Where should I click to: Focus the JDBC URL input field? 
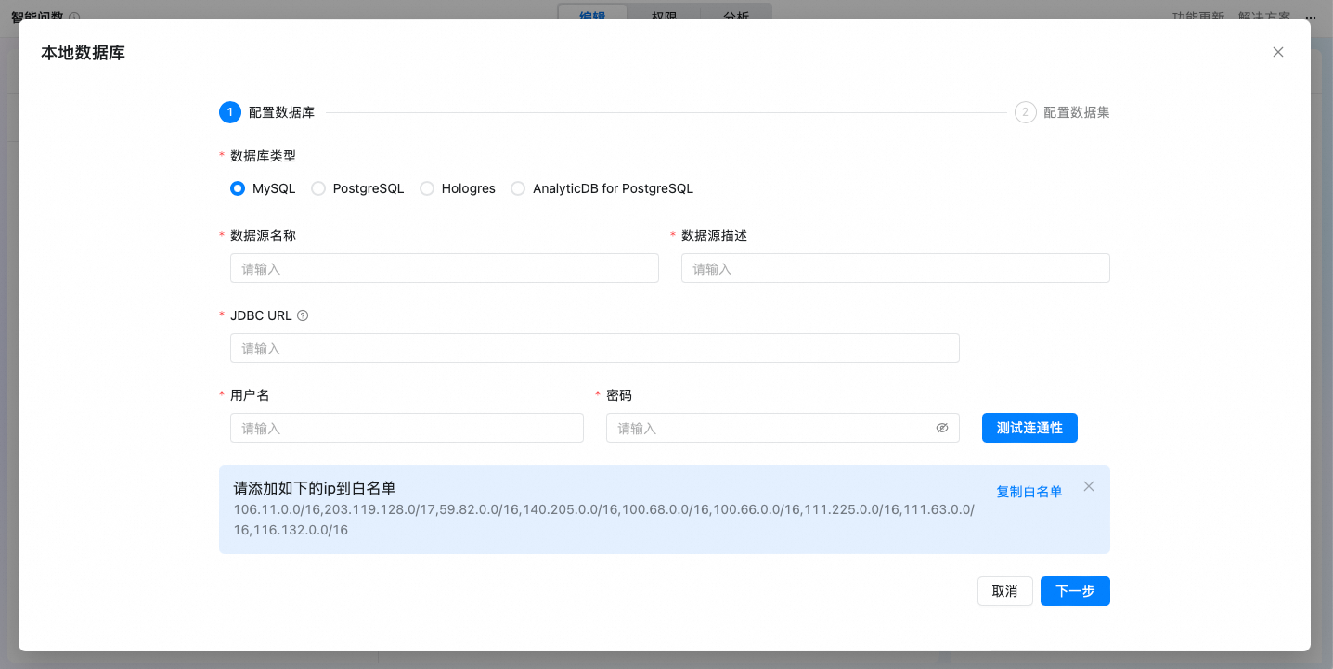click(595, 348)
